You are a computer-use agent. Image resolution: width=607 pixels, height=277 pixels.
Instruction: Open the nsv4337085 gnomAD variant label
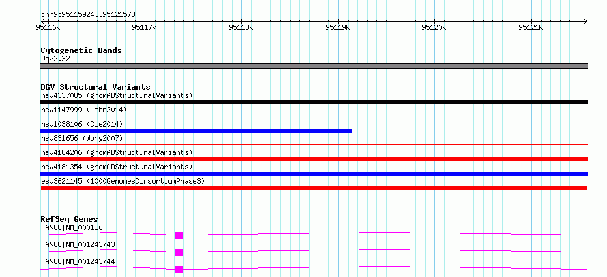(117, 95)
